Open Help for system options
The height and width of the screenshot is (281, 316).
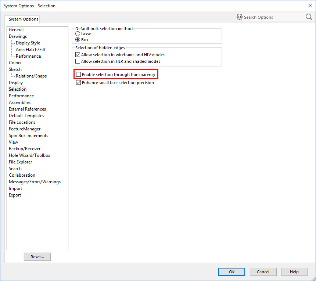pos(294,272)
